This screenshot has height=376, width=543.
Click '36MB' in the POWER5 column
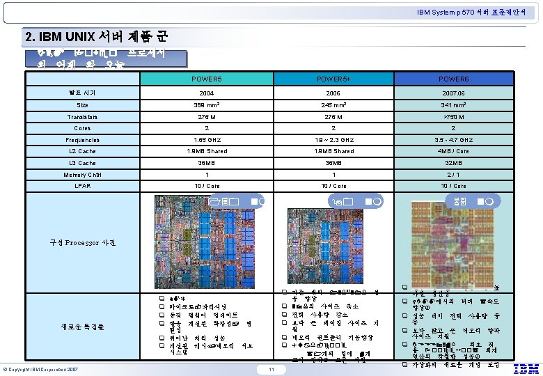point(206,163)
